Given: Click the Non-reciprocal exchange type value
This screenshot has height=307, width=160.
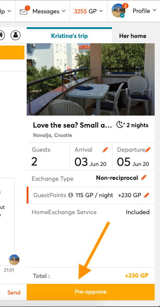Looking at the screenshot, I should 117,178.
